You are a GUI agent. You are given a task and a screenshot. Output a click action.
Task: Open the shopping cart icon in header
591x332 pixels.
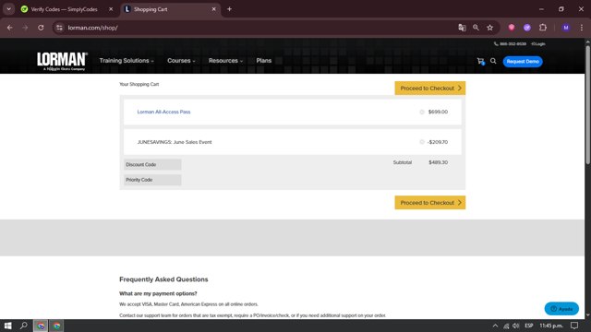480,61
